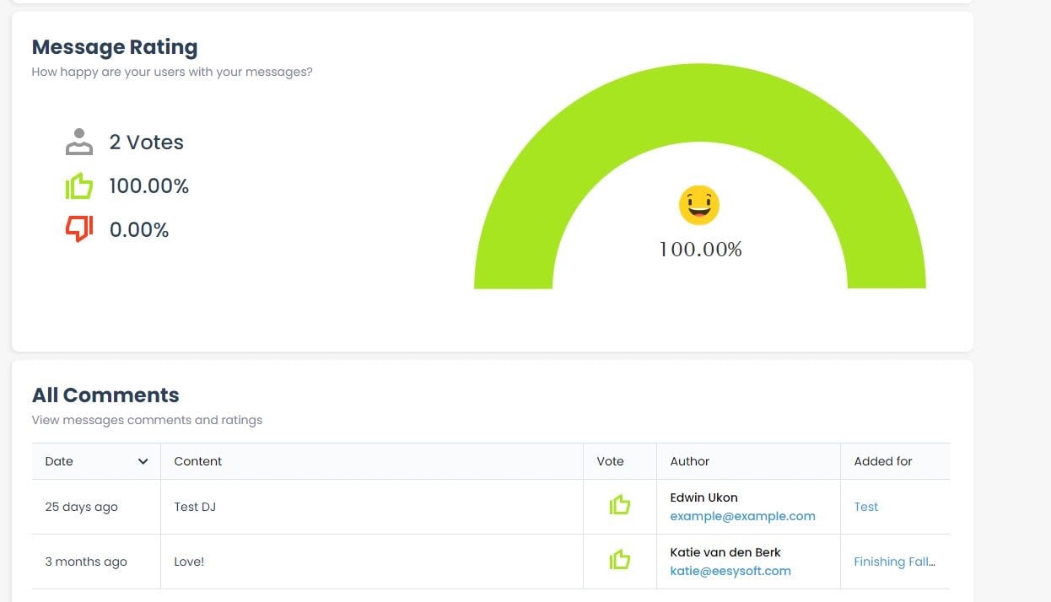Click the example@example.com email link

click(743, 515)
